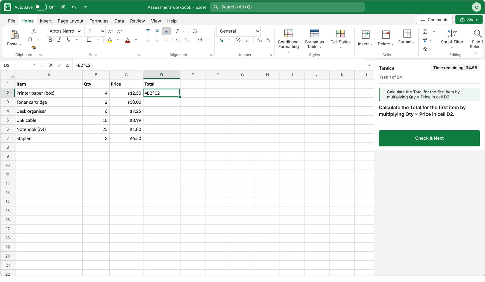Toggle Underline formatting
485x282 pixels.
tap(69, 40)
